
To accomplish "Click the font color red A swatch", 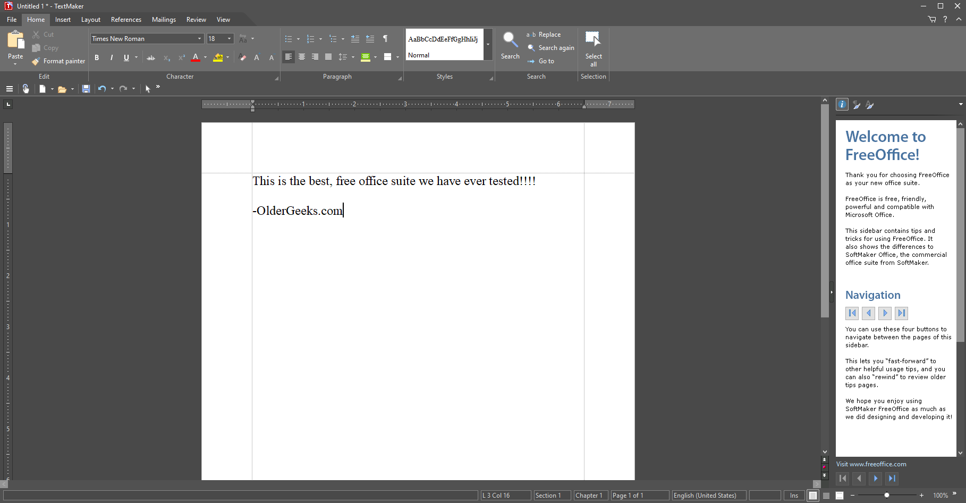I will pyautogui.click(x=196, y=57).
